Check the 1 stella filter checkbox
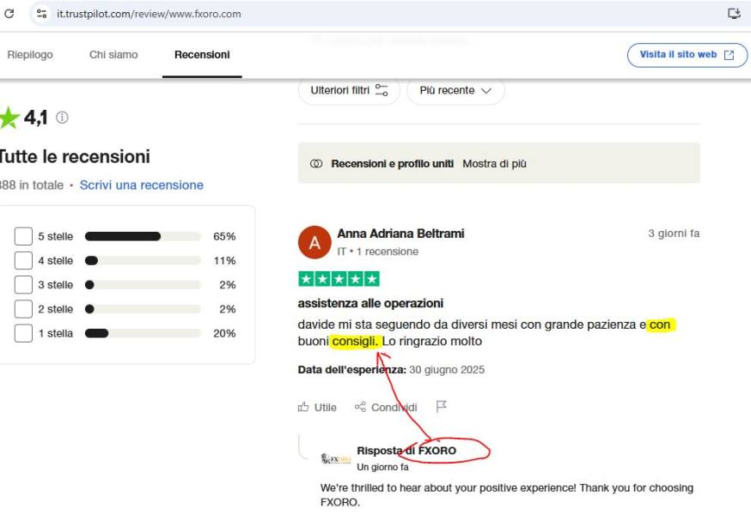The image size is (751, 515). [23, 333]
